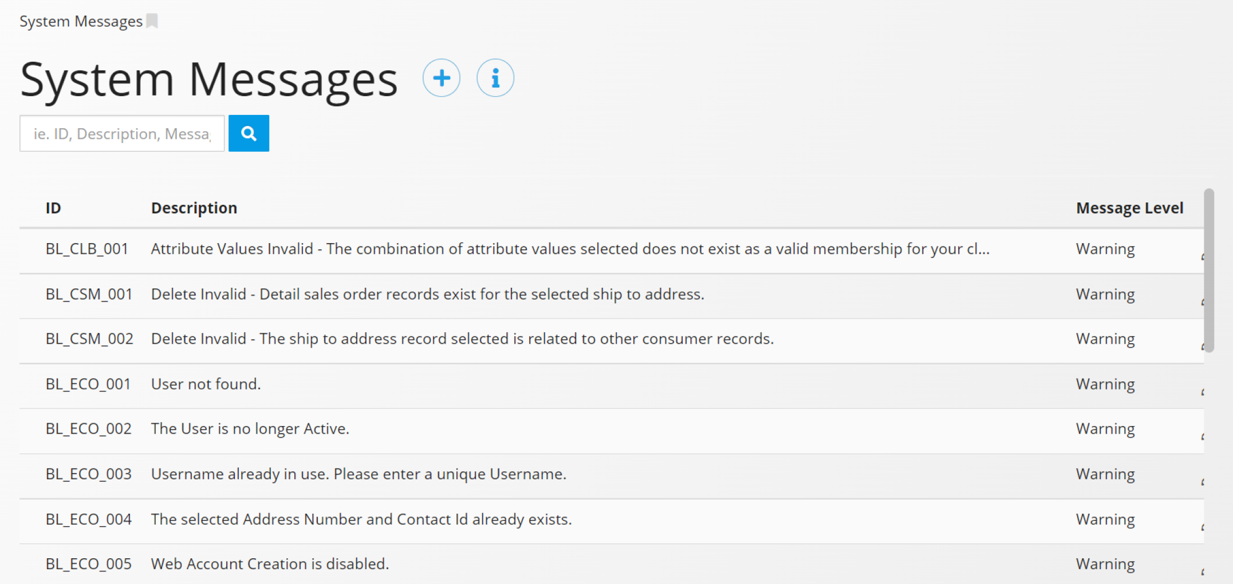The height and width of the screenshot is (584, 1233).
Task: Click the bookmark icon next to breadcrumb
Action: (152, 21)
